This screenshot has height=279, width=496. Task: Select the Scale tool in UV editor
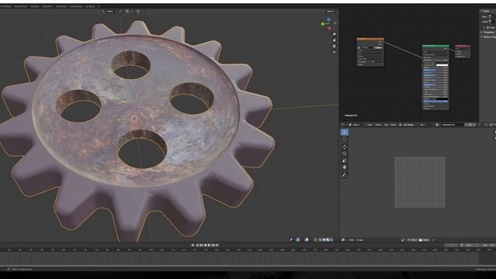click(344, 160)
